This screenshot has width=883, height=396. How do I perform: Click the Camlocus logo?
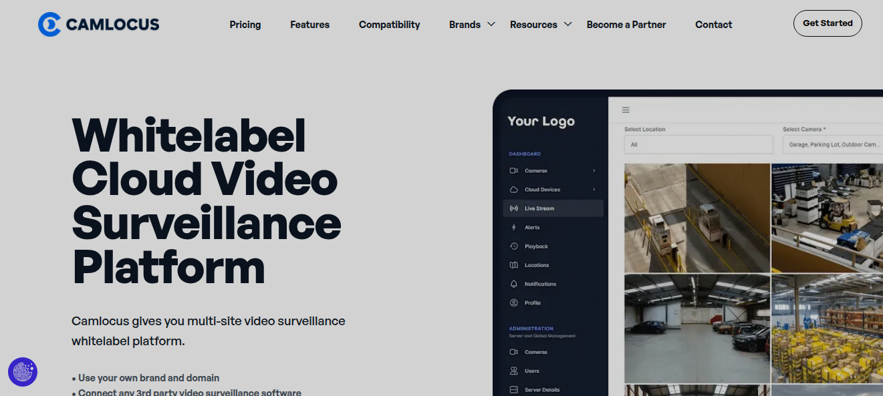coord(99,25)
